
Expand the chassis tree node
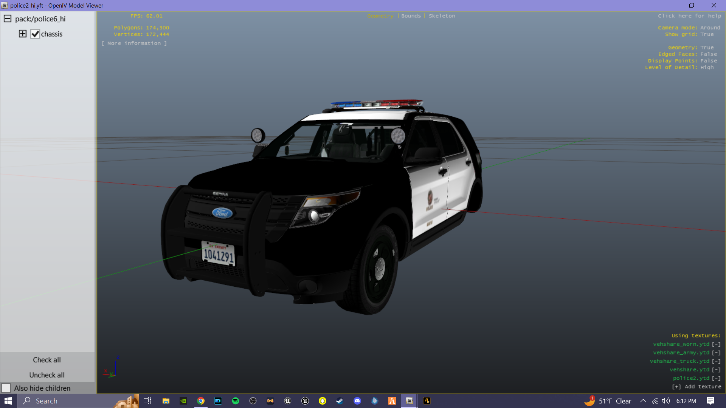point(23,34)
